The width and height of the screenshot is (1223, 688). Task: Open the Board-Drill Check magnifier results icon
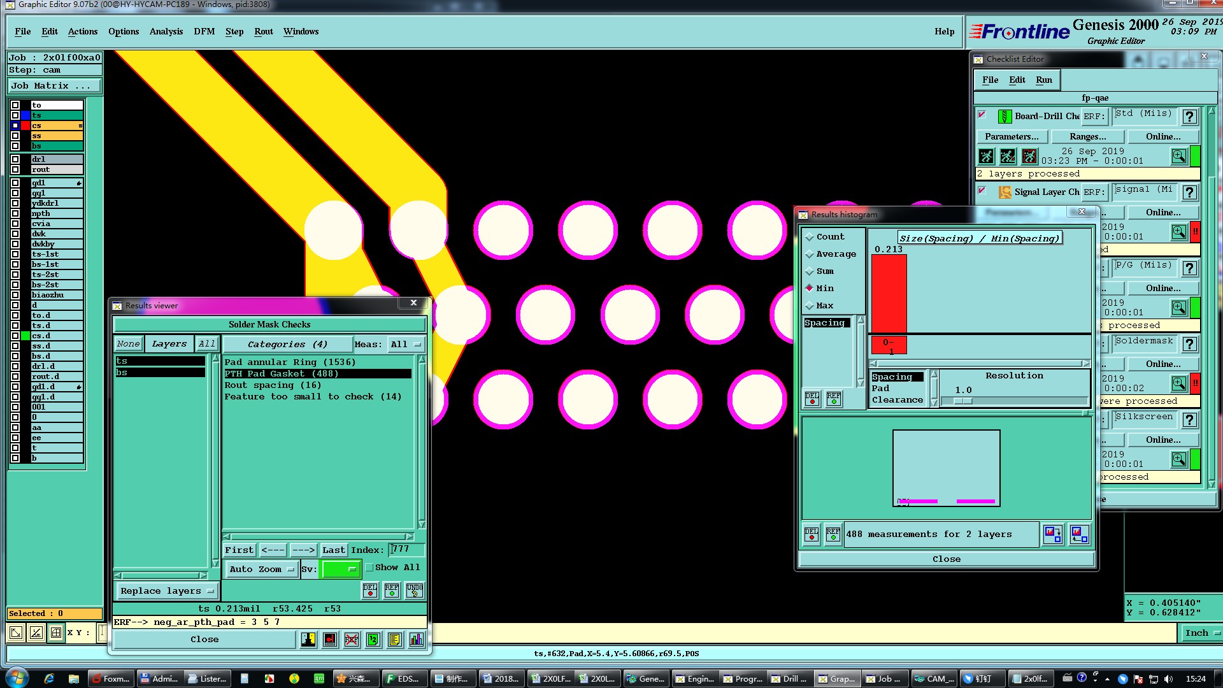click(1178, 156)
